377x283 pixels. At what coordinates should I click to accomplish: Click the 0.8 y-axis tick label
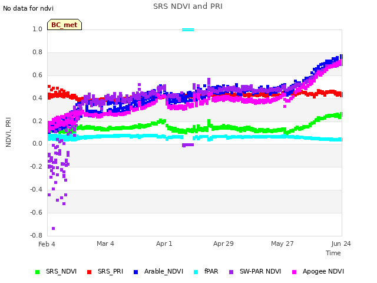click(x=37, y=52)
